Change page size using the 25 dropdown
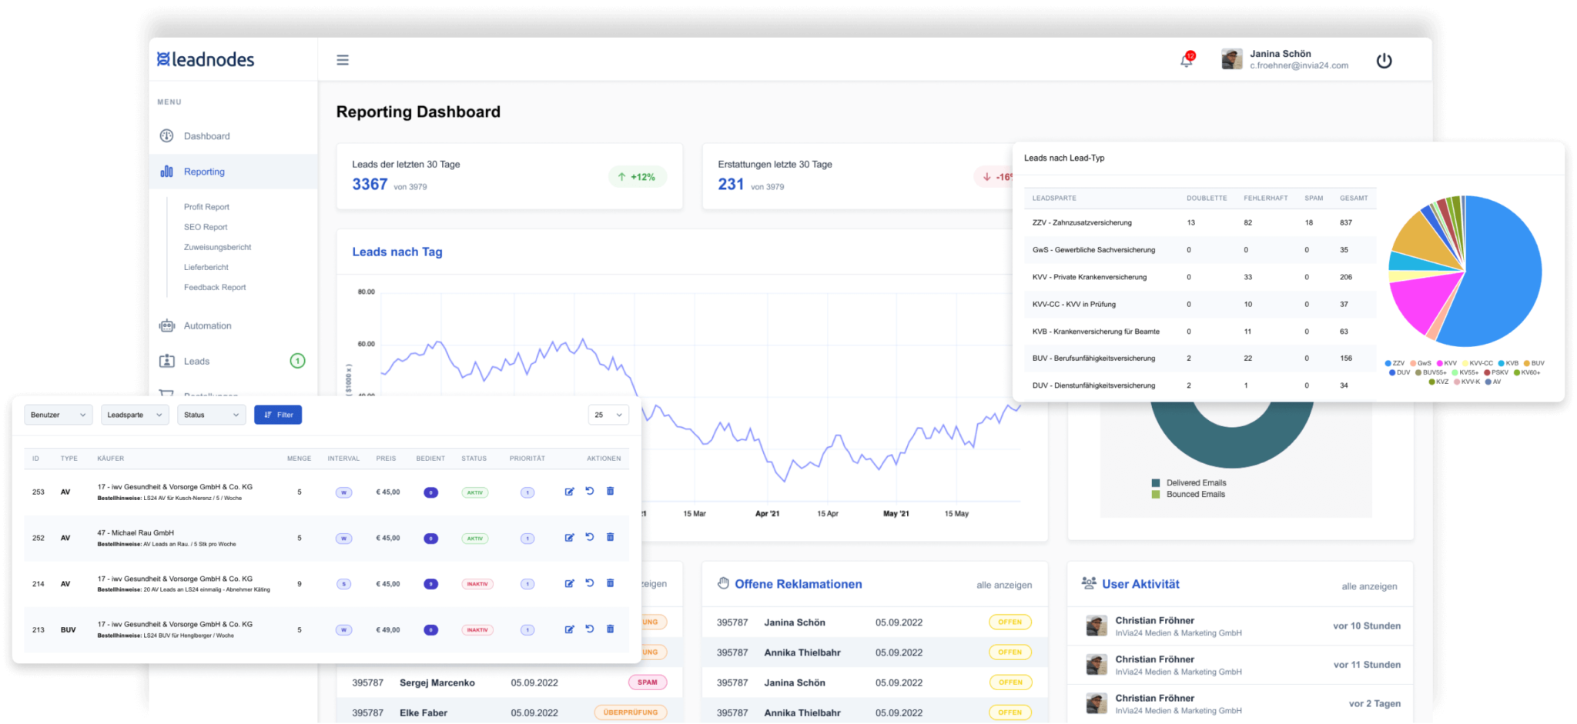The height and width of the screenshot is (724, 1577). point(608,415)
